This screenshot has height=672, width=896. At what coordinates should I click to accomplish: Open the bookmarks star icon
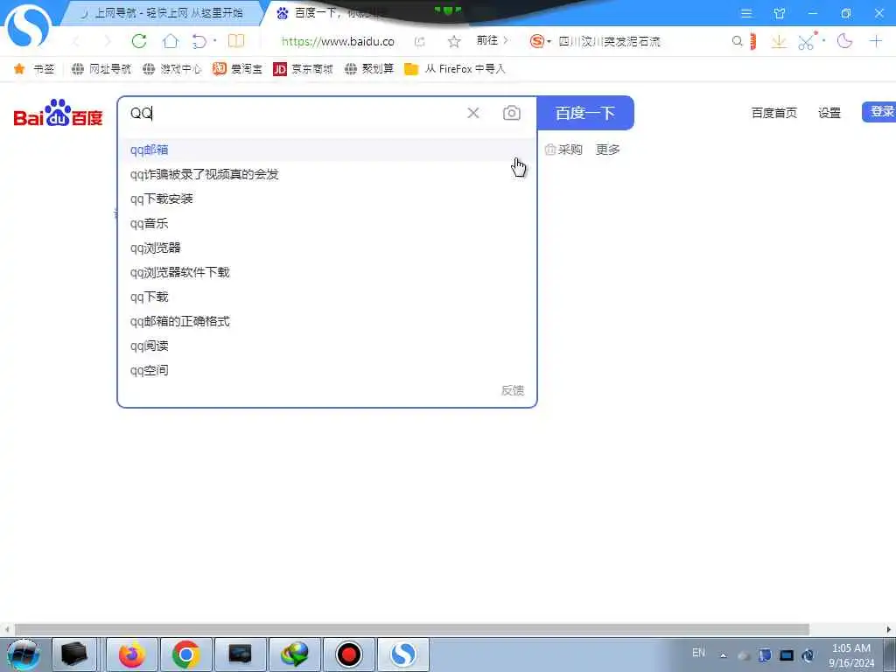(19, 69)
